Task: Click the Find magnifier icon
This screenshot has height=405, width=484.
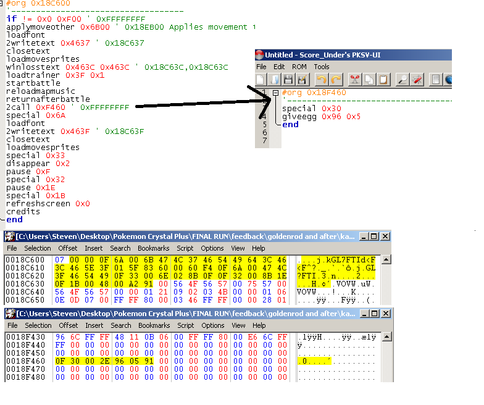Action: [403, 80]
